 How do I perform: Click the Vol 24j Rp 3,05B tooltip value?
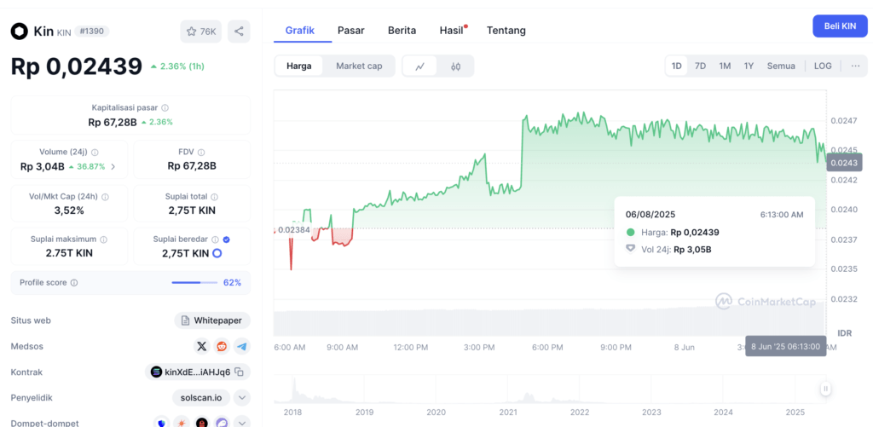point(692,250)
